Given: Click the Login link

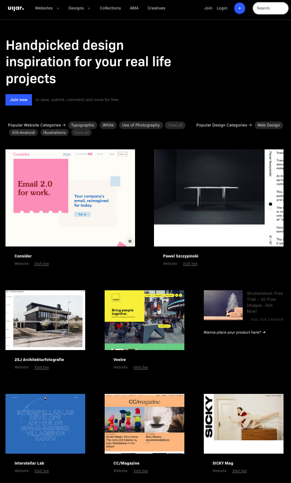Looking at the screenshot, I should coord(222,8).
